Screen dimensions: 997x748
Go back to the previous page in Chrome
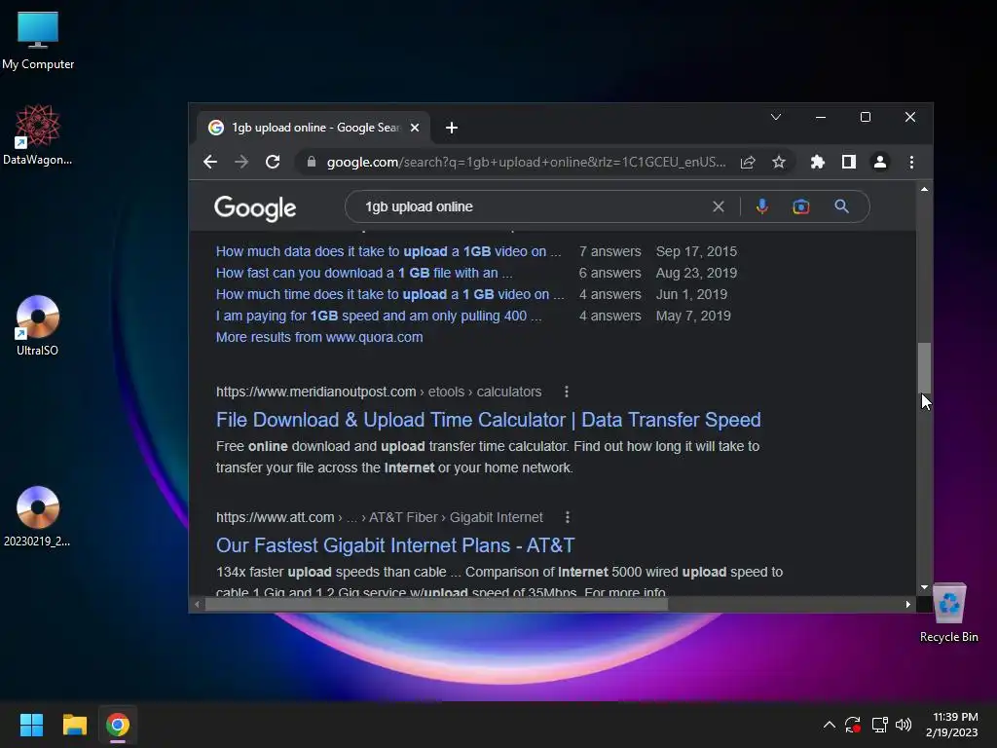coord(210,163)
